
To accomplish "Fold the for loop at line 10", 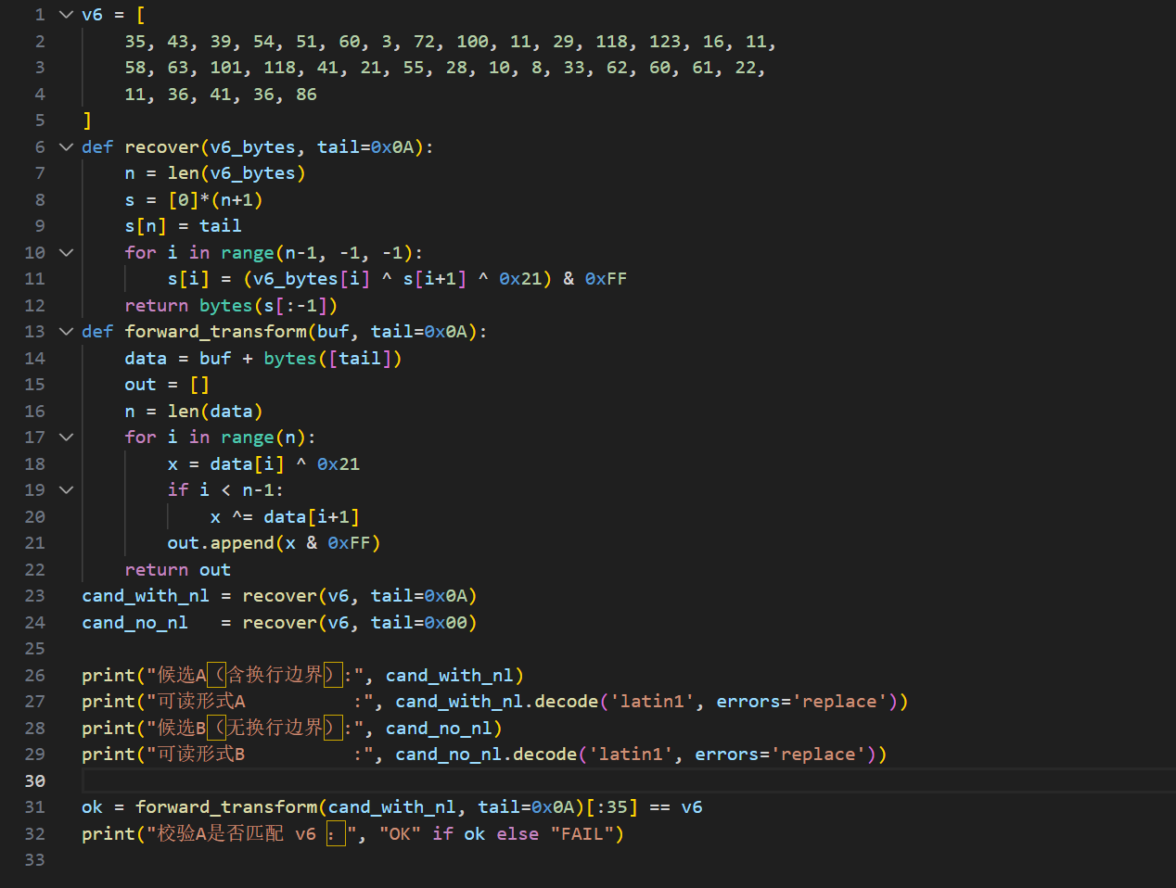I will pos(66,252).
